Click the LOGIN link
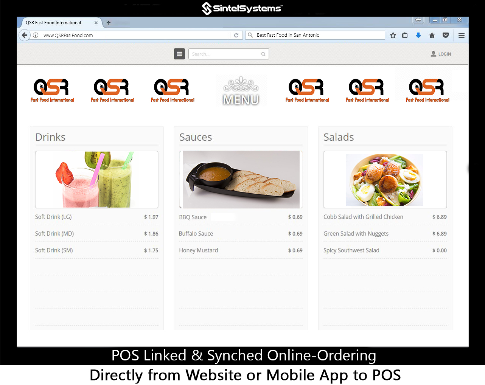This screenshot has height=385, width=485. point(441,54)
